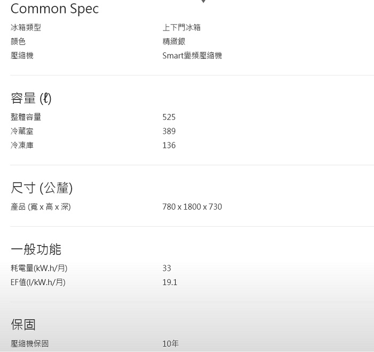
Task: Select the 耗電量(kW.h/月) label
Action: point(39,268)
